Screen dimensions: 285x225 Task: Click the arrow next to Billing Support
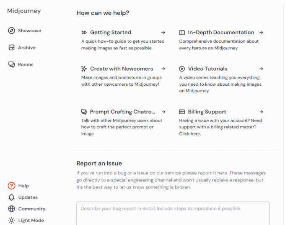point(261,112)
